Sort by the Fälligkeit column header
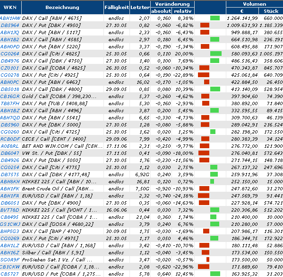The image size is (283, 277). (117, 8)
